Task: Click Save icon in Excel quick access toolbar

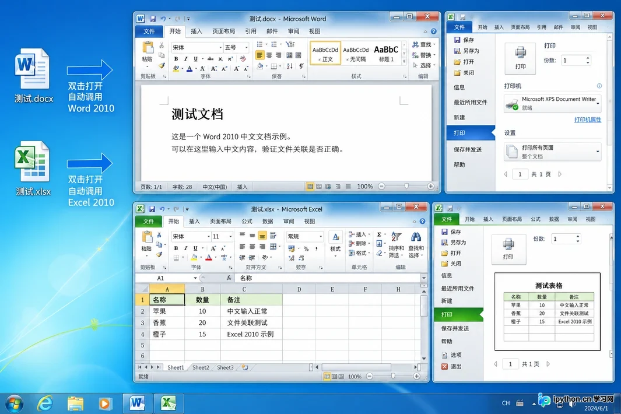Action: [x=152, y=209]
